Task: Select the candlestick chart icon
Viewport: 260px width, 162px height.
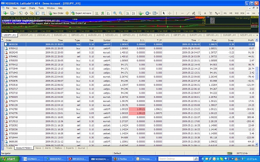Action: pyautogui.click(x=103, y=13)
